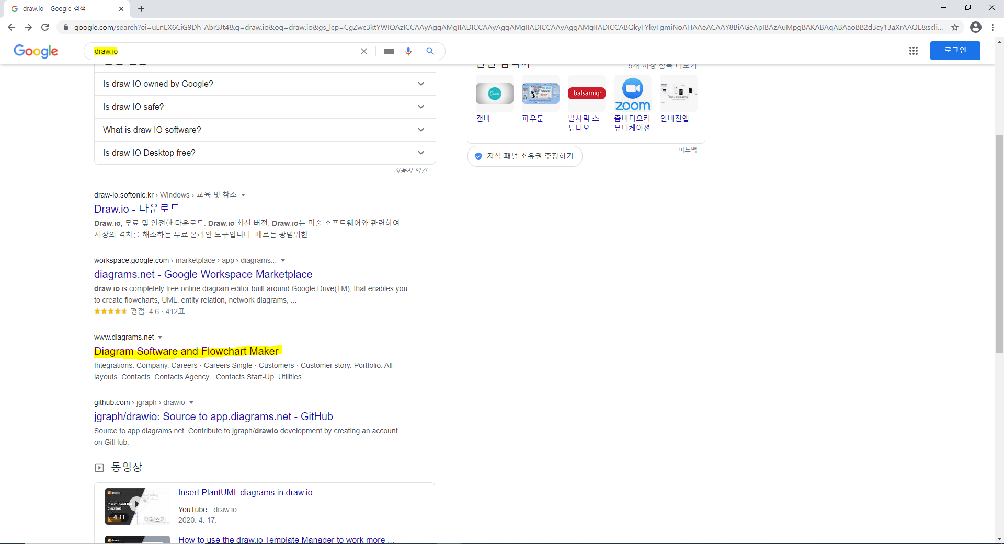Open the Google apps grid
The width and height of the screenshot is (1004, 544).
click(914, 51)
